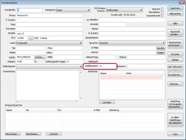Click the Lief.Adressen button

click(x=175, y=68)
